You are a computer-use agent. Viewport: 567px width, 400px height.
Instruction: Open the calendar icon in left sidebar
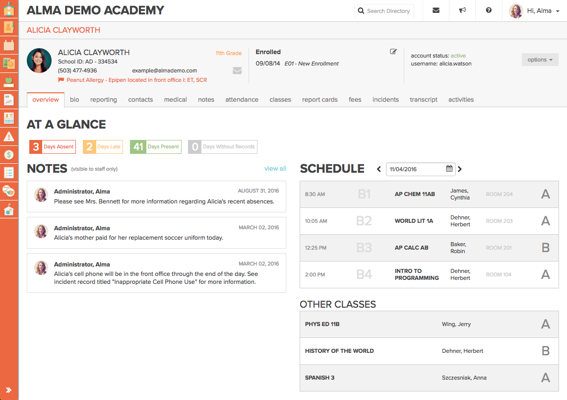(9, 46)
